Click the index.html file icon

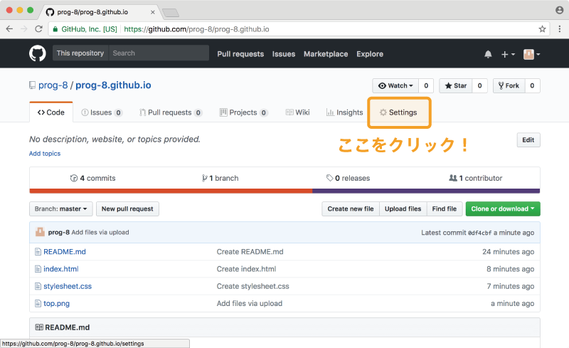click(38, 269)
